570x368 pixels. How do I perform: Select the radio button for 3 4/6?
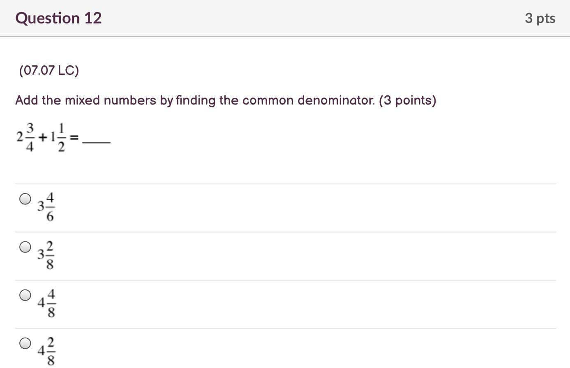(25, 199)
